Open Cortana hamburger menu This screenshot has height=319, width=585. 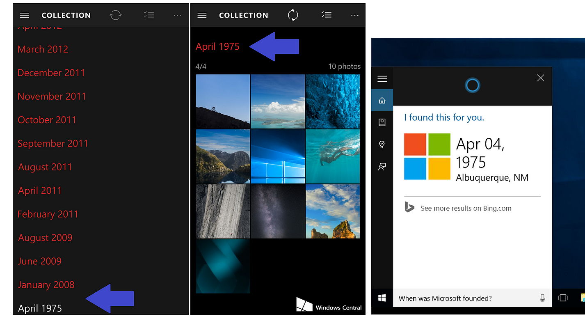(382, 79)
